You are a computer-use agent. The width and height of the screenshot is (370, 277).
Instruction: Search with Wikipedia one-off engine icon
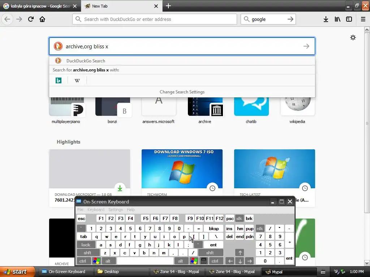click(x=77, y=80)
